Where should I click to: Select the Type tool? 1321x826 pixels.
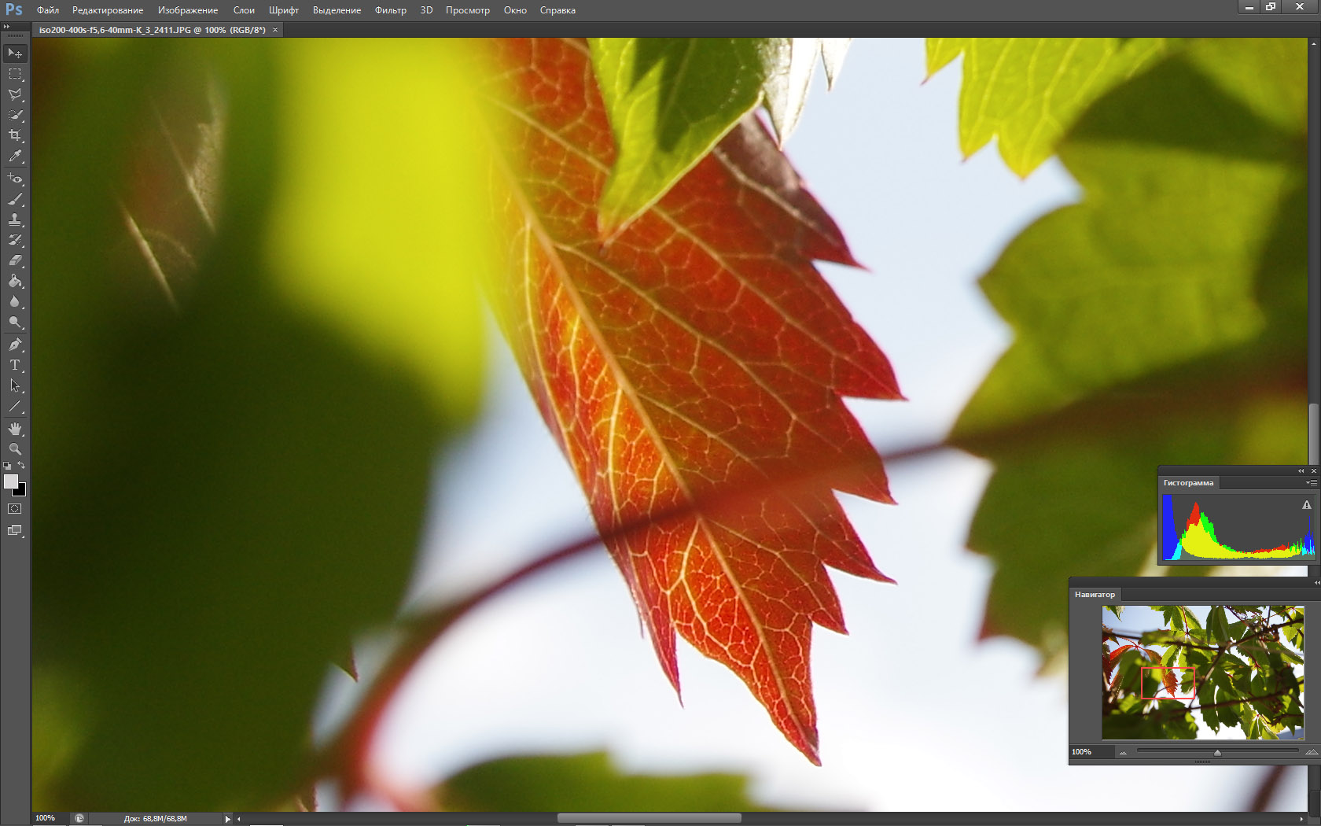(x=15, y=365)
